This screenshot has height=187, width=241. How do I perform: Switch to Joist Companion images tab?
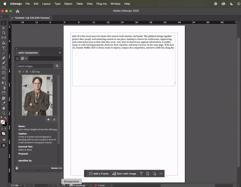tap(22, 58)
